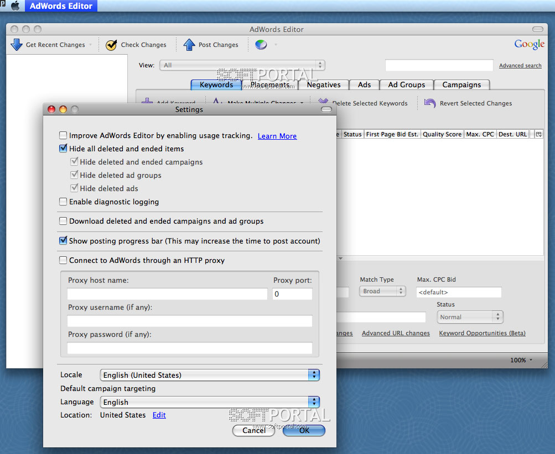The height and width of the screenshot is (454, 555).
Task: Open the Match Type Broad dropdown
Action: tap(382, 291)
